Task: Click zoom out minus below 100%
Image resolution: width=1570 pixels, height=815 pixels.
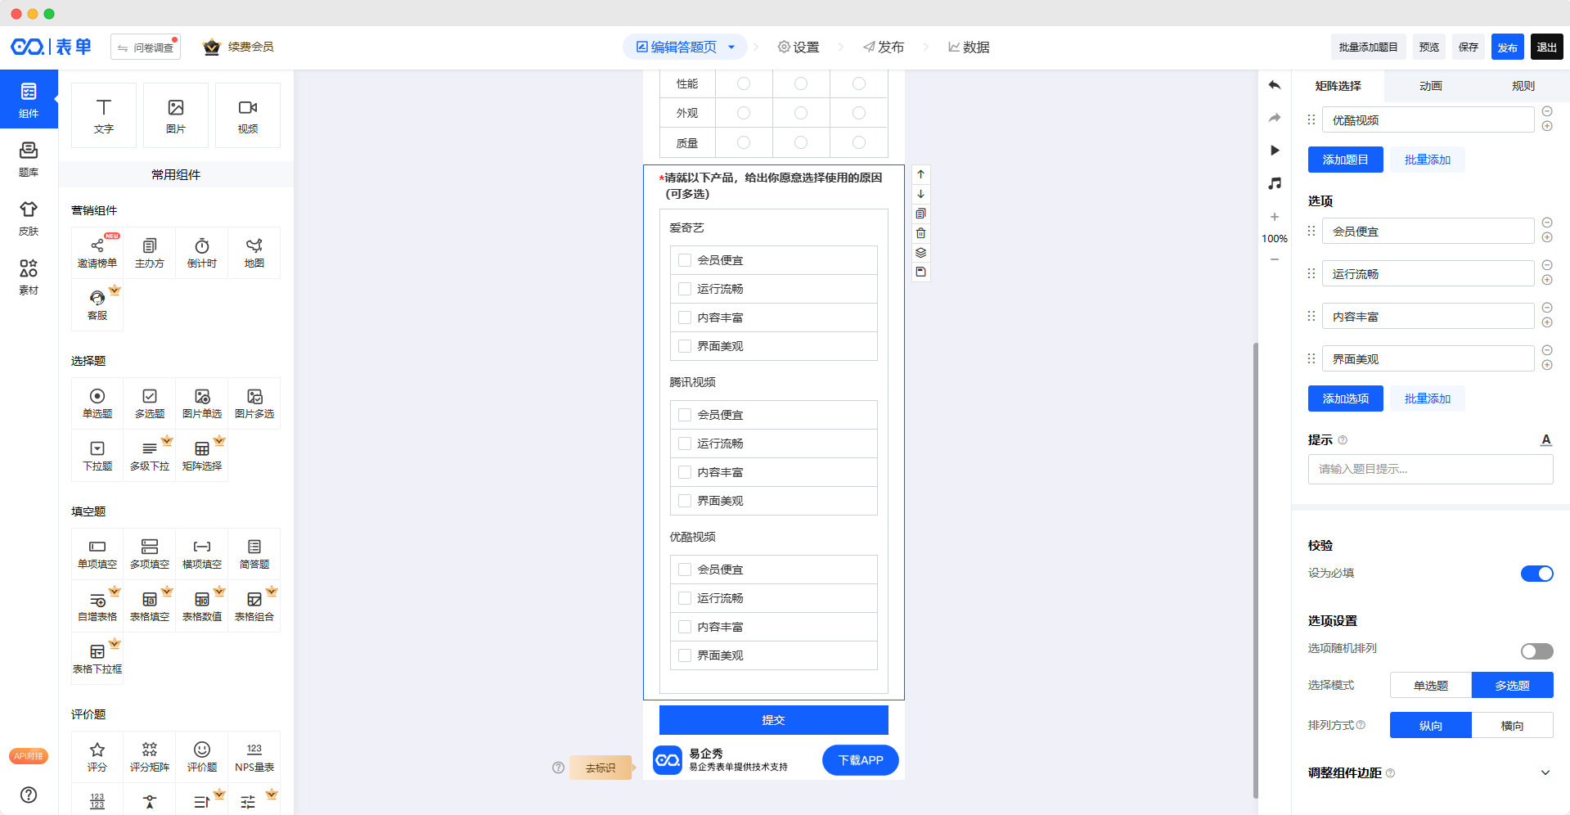Action: tap(1275, 259)
